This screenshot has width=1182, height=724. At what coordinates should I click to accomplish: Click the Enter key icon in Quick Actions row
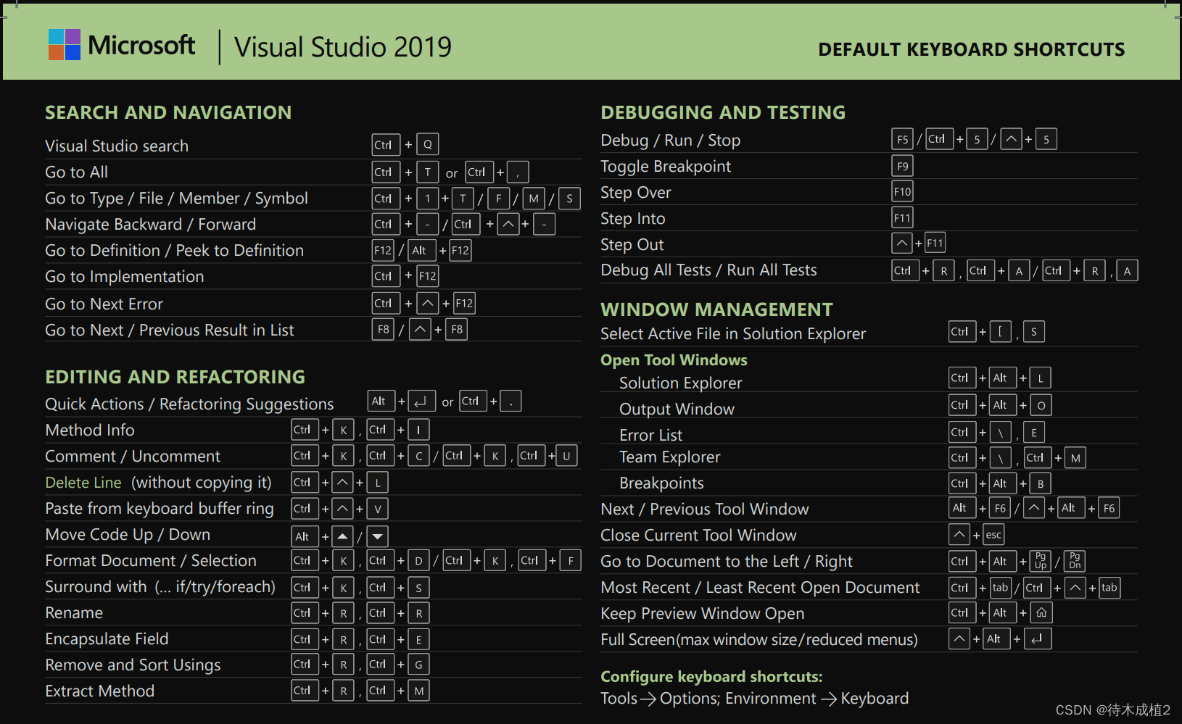tap(421, 401)
